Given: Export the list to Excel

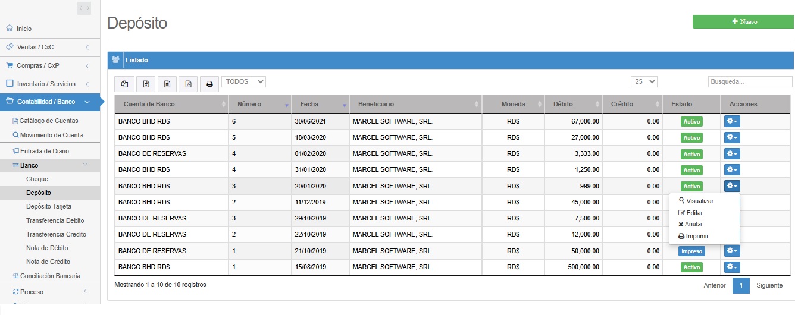Looking at the screenshot, I should pyautogui.click(x=146, y=84).
